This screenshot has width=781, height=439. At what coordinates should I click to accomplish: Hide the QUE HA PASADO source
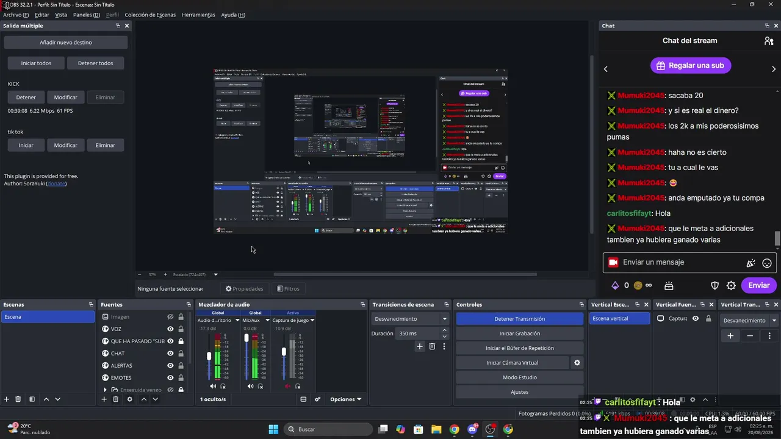(x=170, y=341)
